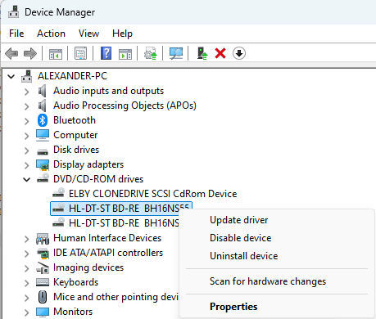Click the Audio Processing Objects speaker icon

pos(42,106)
